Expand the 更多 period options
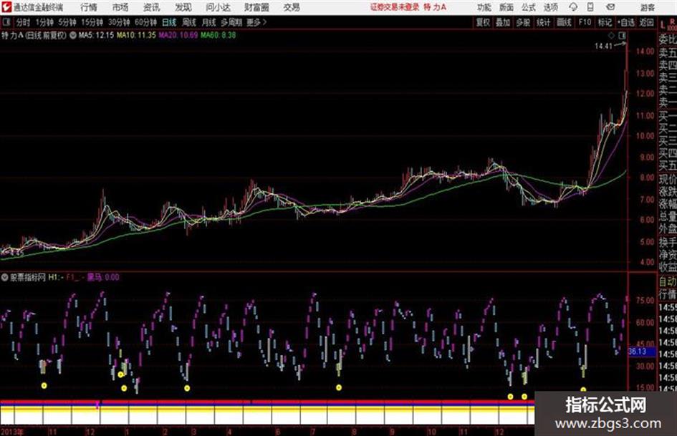The width and height of the screenshot is (677, 436). (256, 22)
